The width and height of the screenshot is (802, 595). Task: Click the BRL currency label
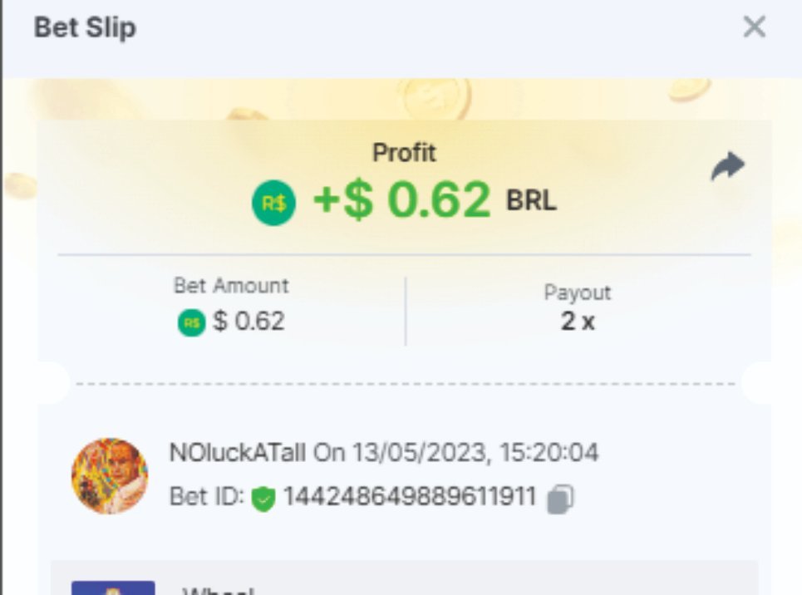coord(531,200)
